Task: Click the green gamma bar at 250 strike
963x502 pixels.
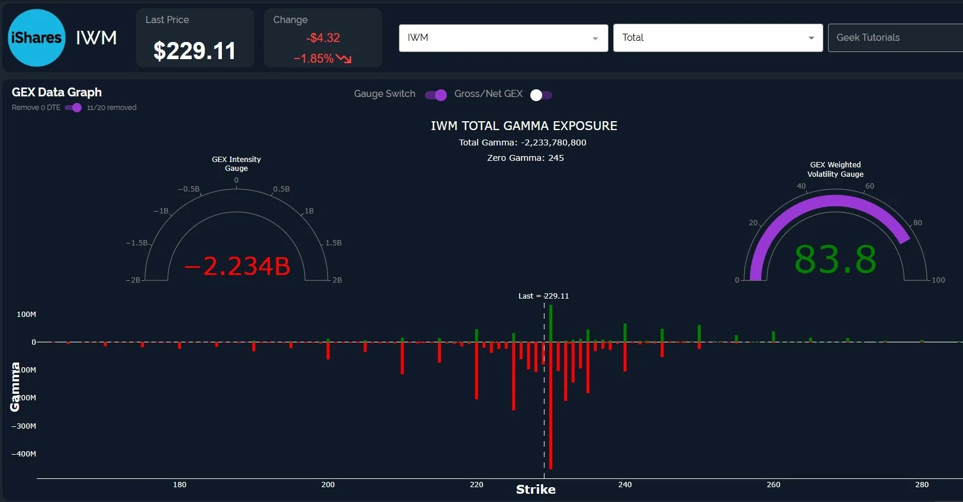Action: 699,333
